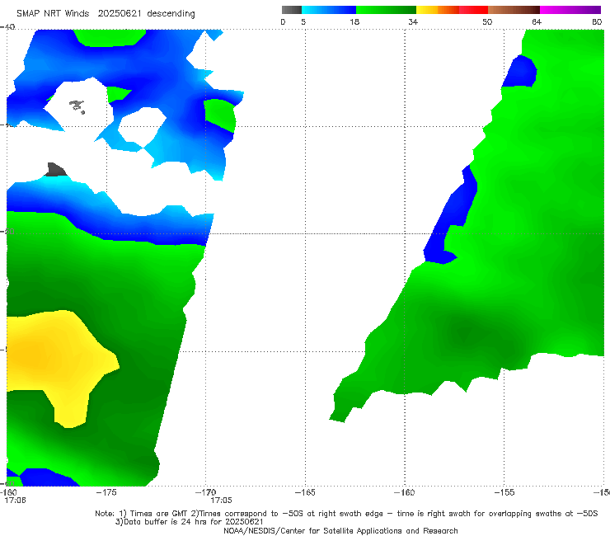Image resolution: width=610 pixels, height=536 pixels.
Task: Click the longitude label "-175"
Action: (106, 492)
